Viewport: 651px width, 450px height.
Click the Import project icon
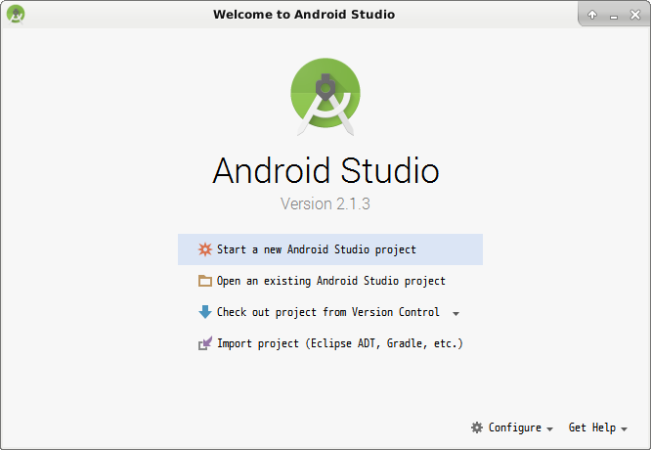pos(204,343)
